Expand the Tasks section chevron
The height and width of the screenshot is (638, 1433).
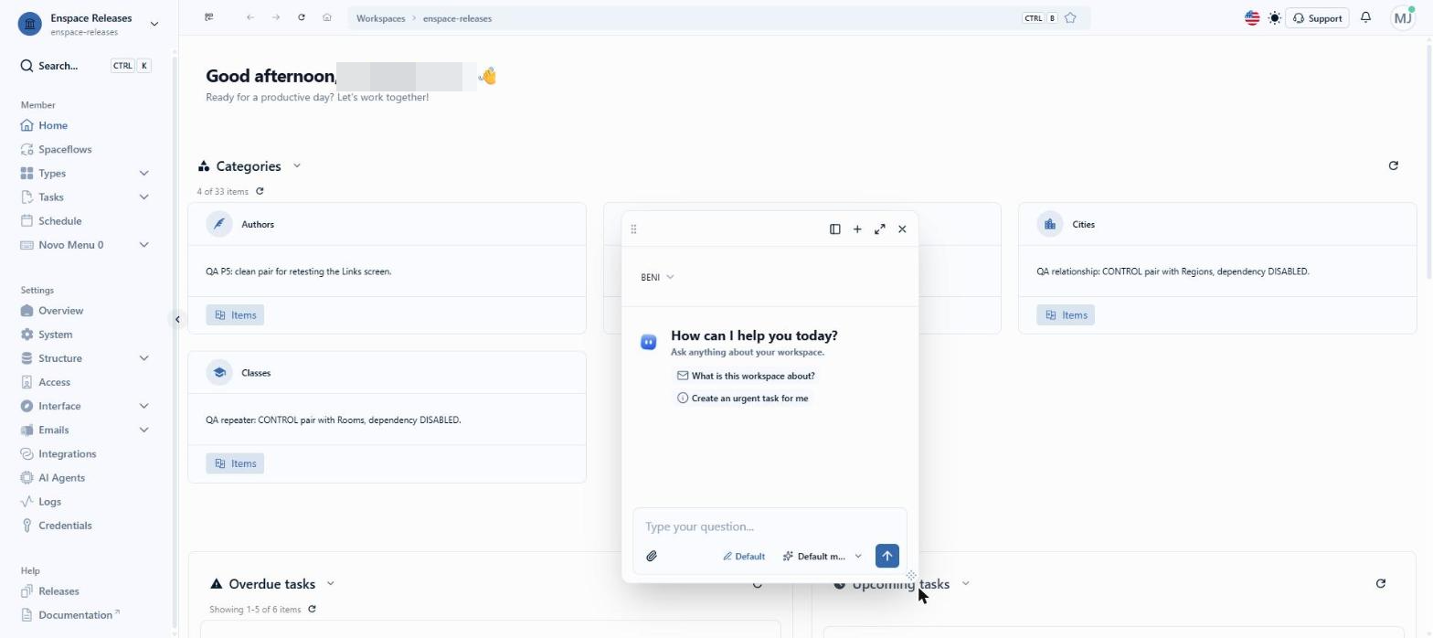pyautogui.click(x=143, y=197)
